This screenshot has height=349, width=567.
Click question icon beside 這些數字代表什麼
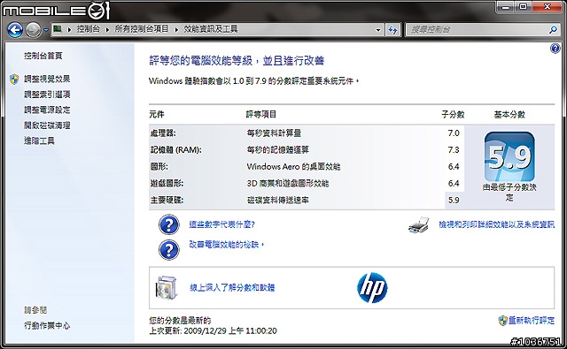(x=169, y=224)
